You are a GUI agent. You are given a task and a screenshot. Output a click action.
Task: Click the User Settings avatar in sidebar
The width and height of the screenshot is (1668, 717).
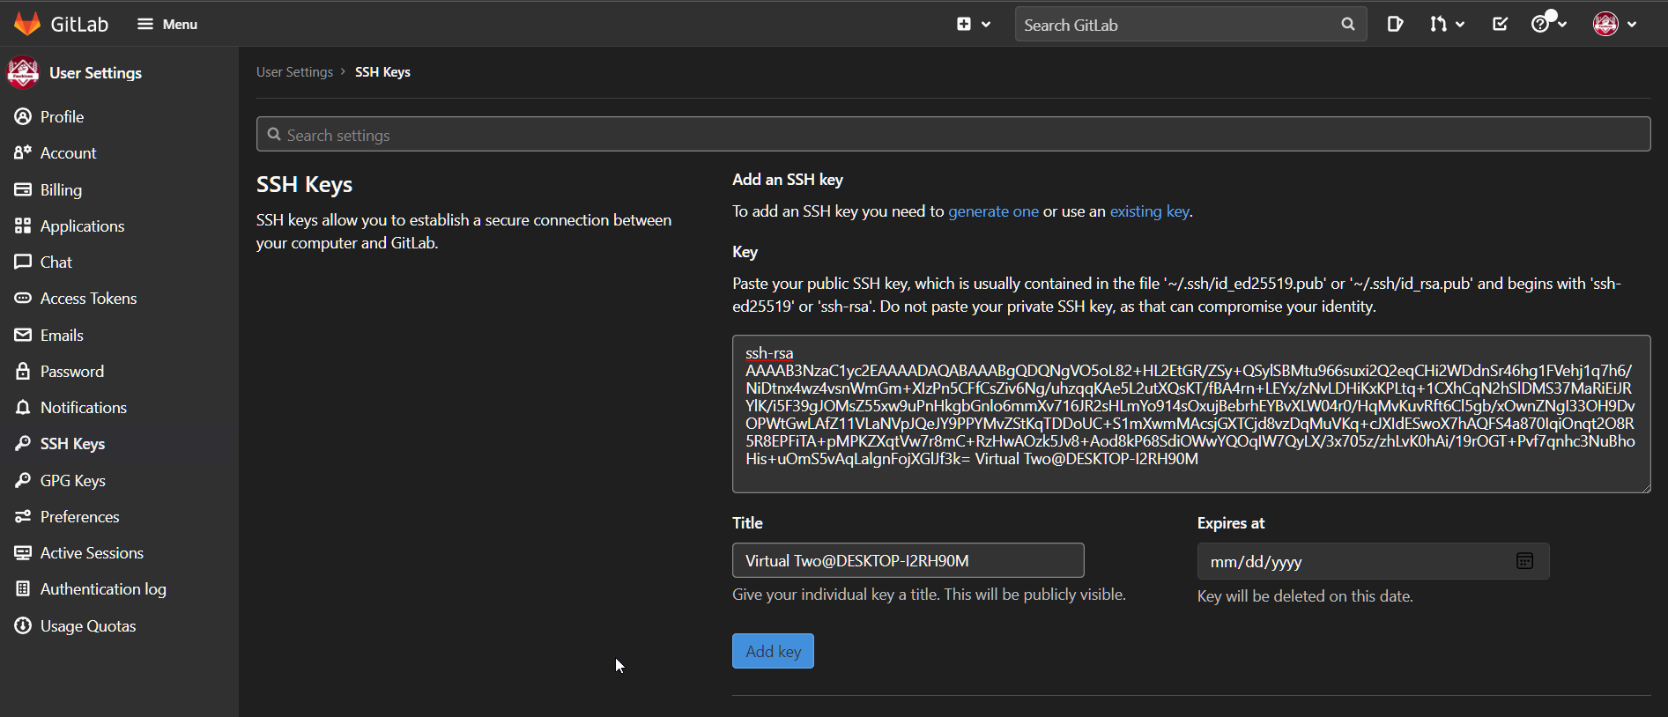[x=23, y=72]
